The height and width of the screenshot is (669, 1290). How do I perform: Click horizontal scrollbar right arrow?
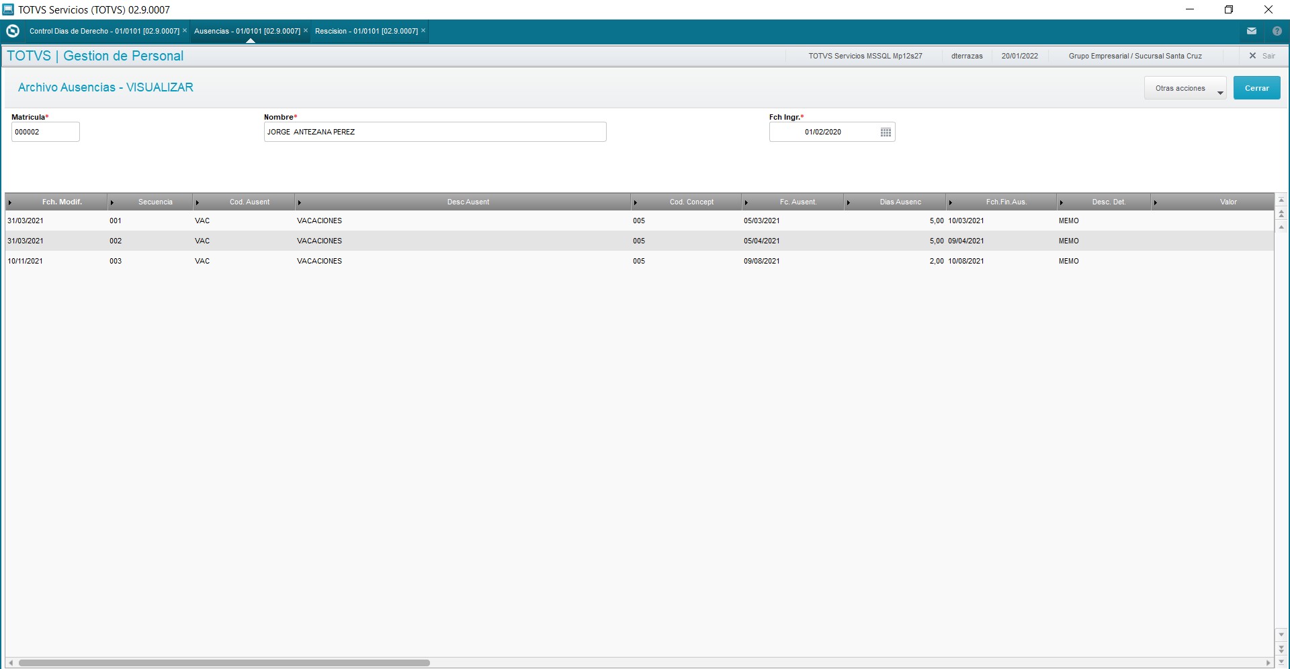point(1268,663)
